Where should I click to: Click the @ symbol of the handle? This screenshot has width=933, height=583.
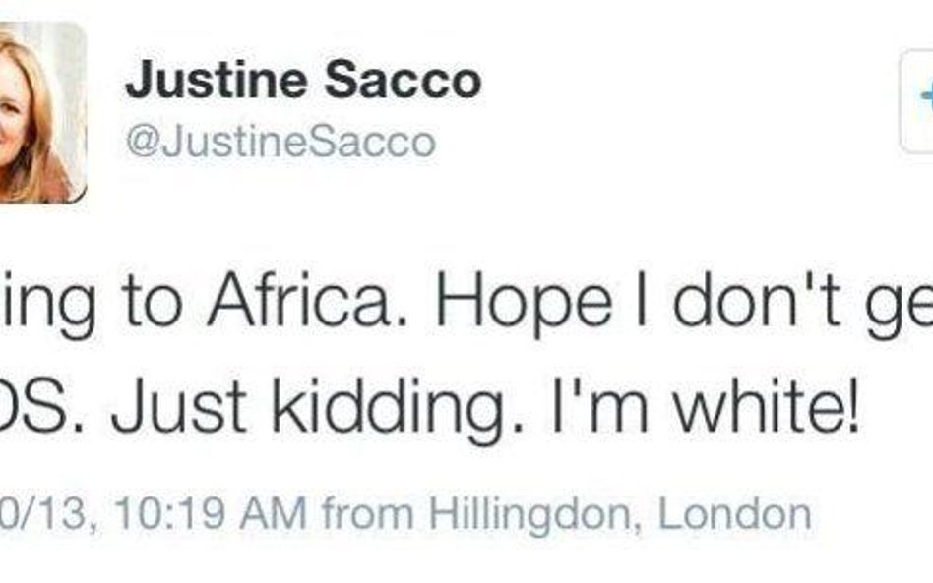142,142
